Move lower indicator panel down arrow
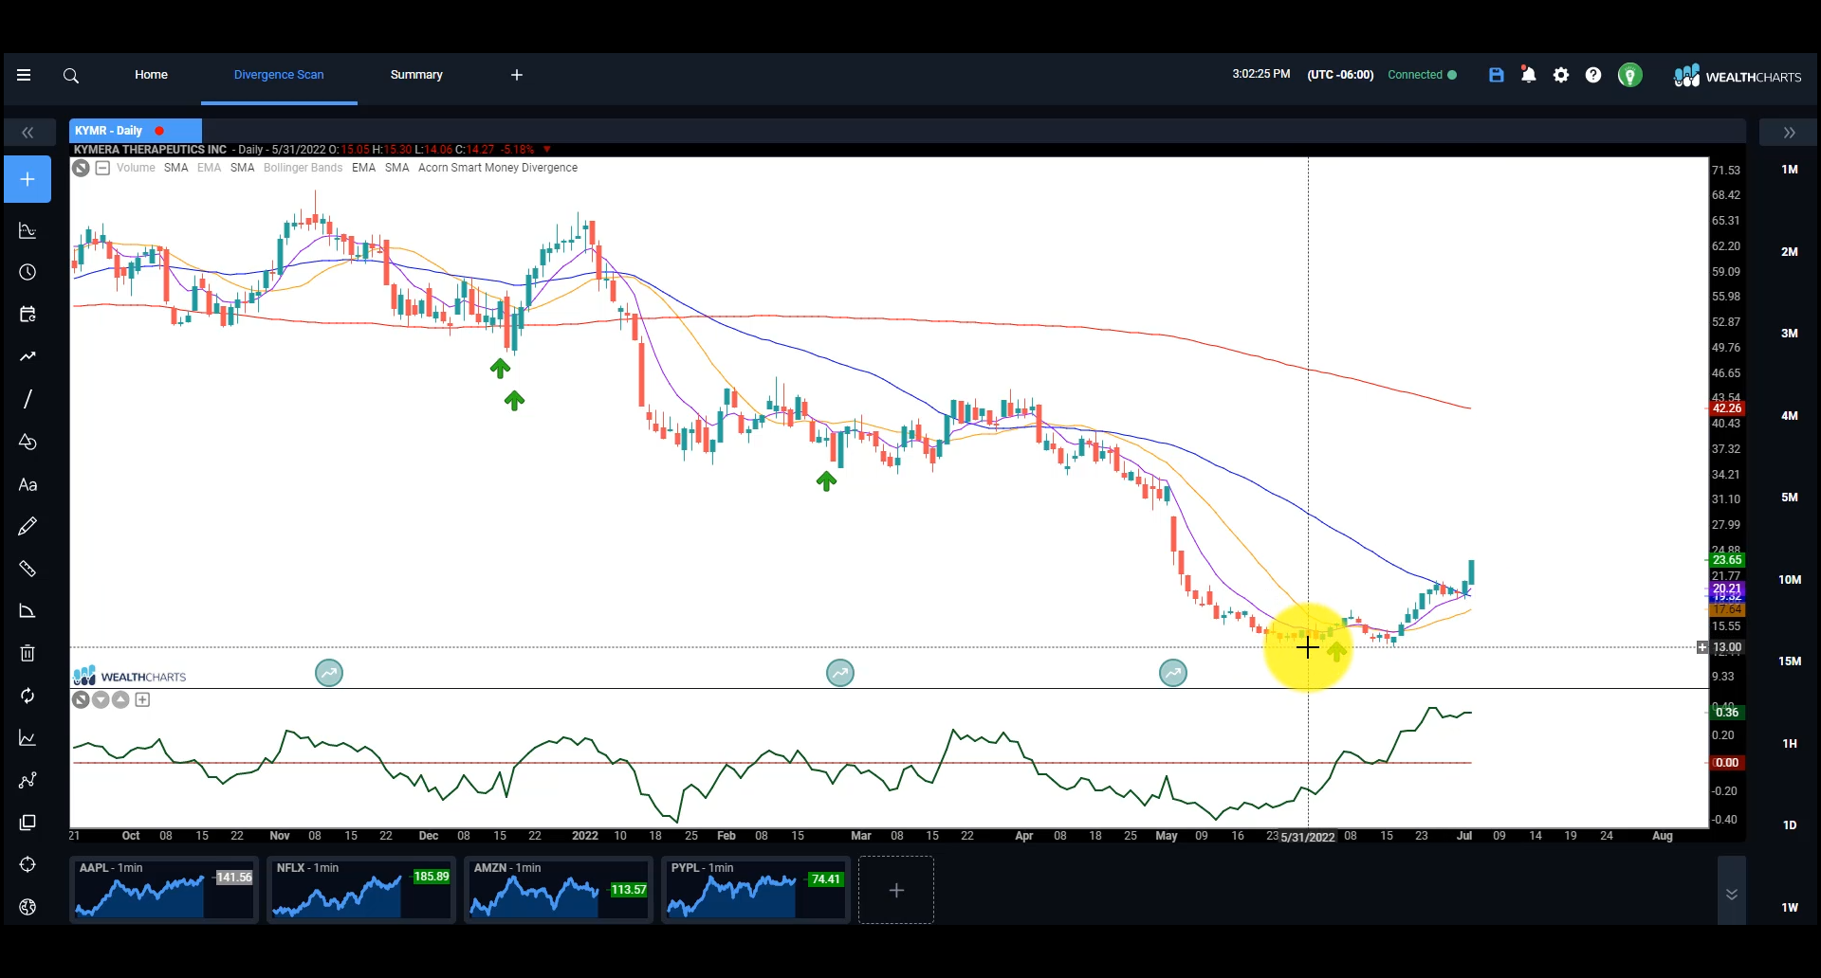 [101, 699]
